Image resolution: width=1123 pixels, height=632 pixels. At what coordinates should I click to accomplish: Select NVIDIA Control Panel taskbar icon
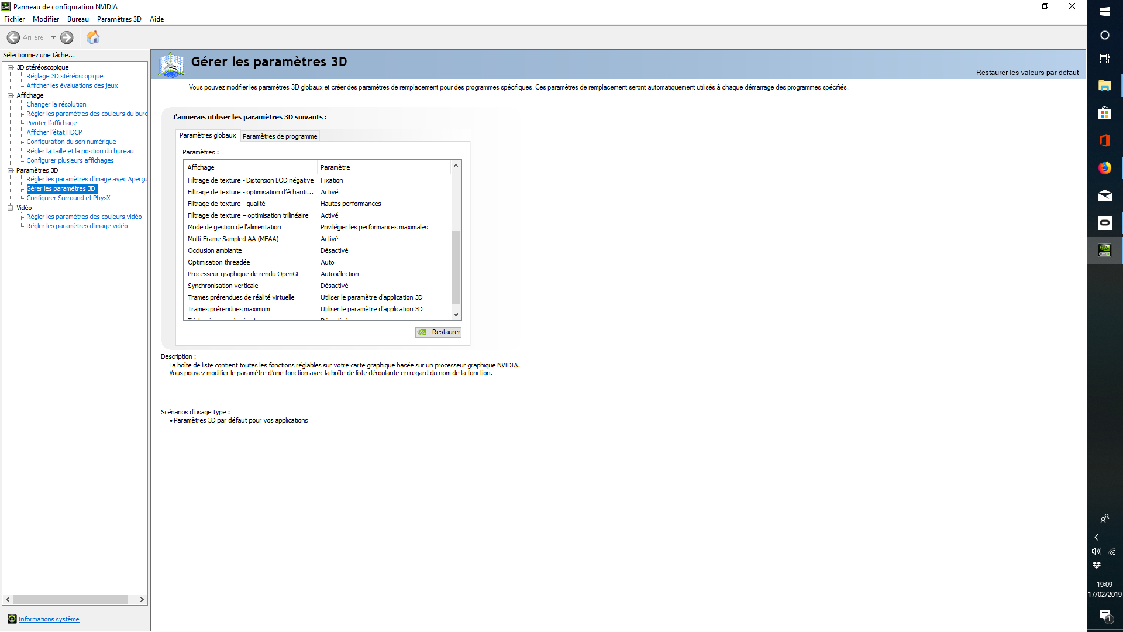(1104, 250)
